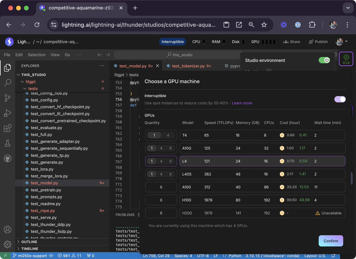Click the 1Password extension icon
356x259 pixels.
pos(298,25)
